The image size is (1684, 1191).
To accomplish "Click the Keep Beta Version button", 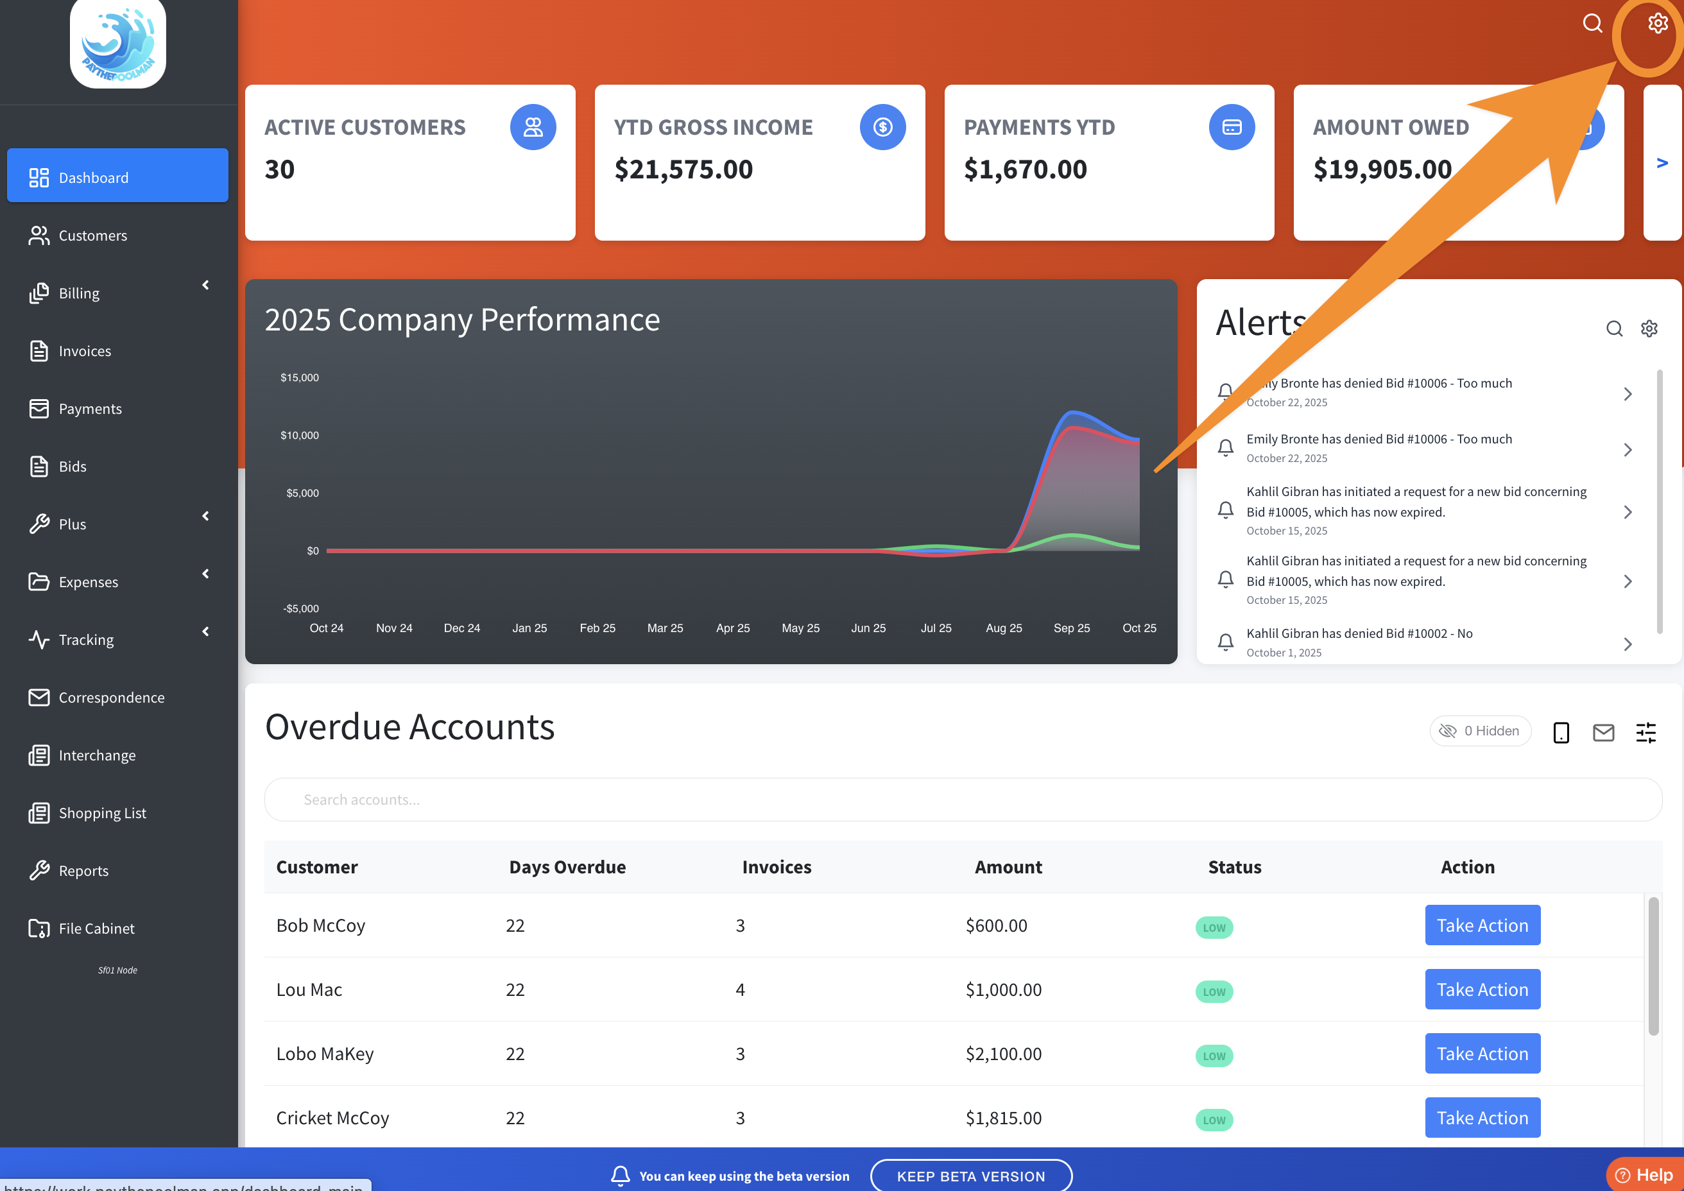I will pyautogui.click(x=970, y=1176).
